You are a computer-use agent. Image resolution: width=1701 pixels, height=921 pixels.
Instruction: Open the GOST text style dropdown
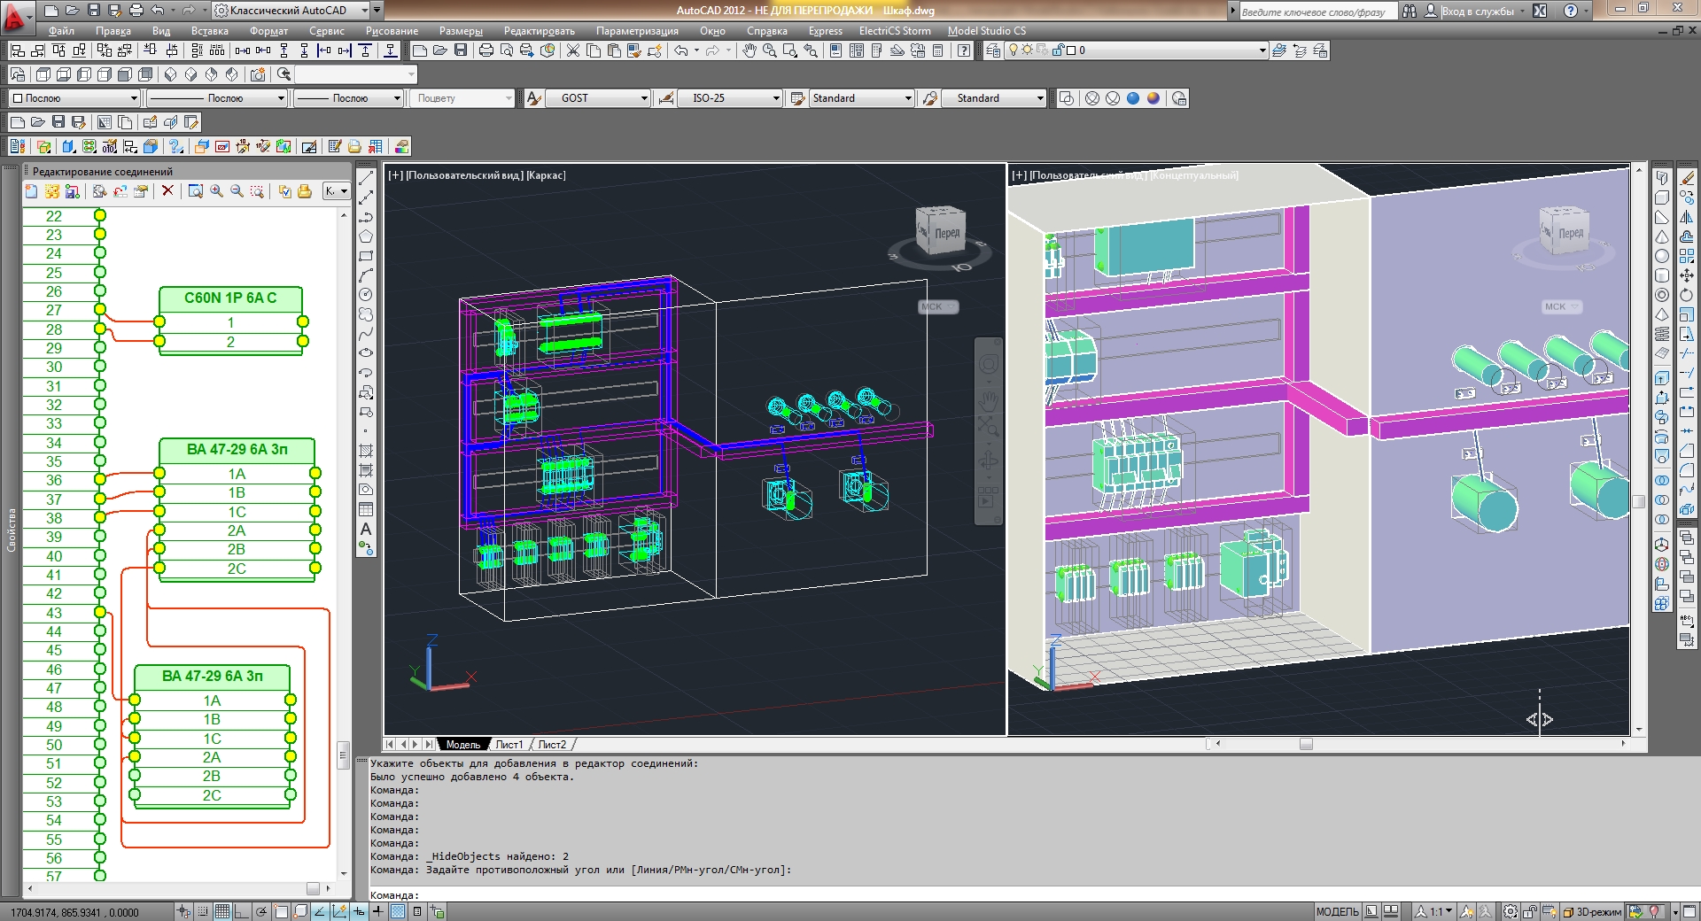[644, 98]
